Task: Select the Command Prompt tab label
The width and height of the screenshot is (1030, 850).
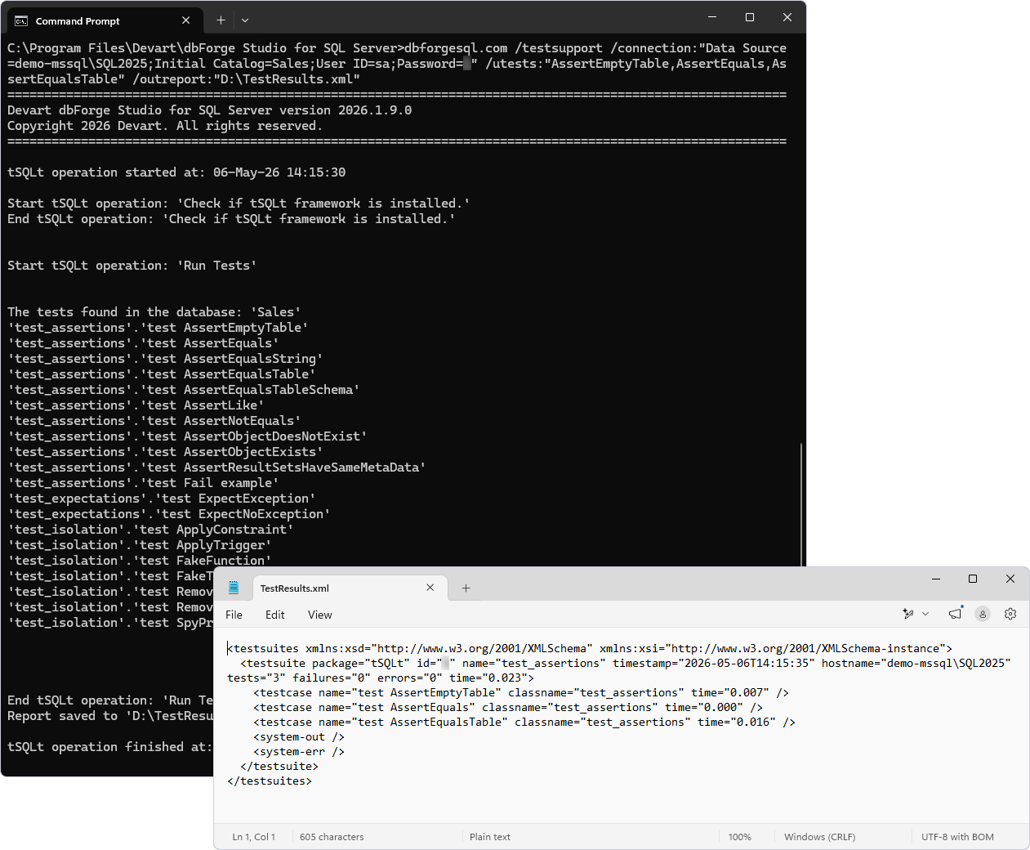Action: pyautogui.click(x=78, y=21)
